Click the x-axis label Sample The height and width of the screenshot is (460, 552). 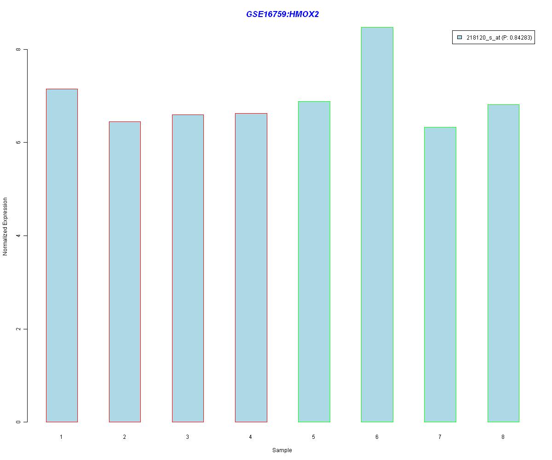tap(282, 450)
